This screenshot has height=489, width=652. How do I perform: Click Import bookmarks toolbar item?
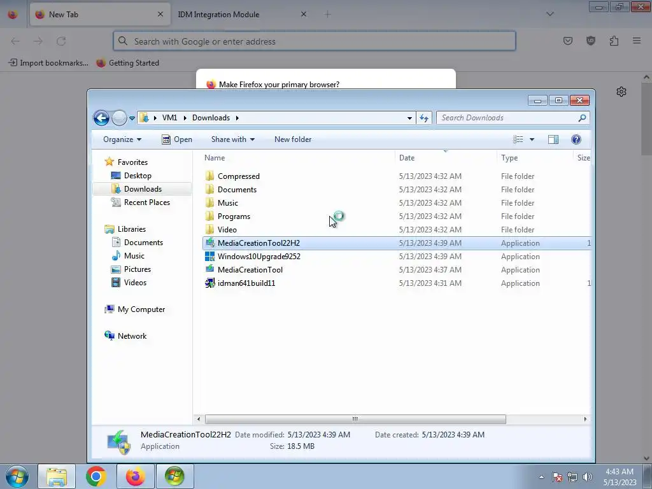point(48,63)
